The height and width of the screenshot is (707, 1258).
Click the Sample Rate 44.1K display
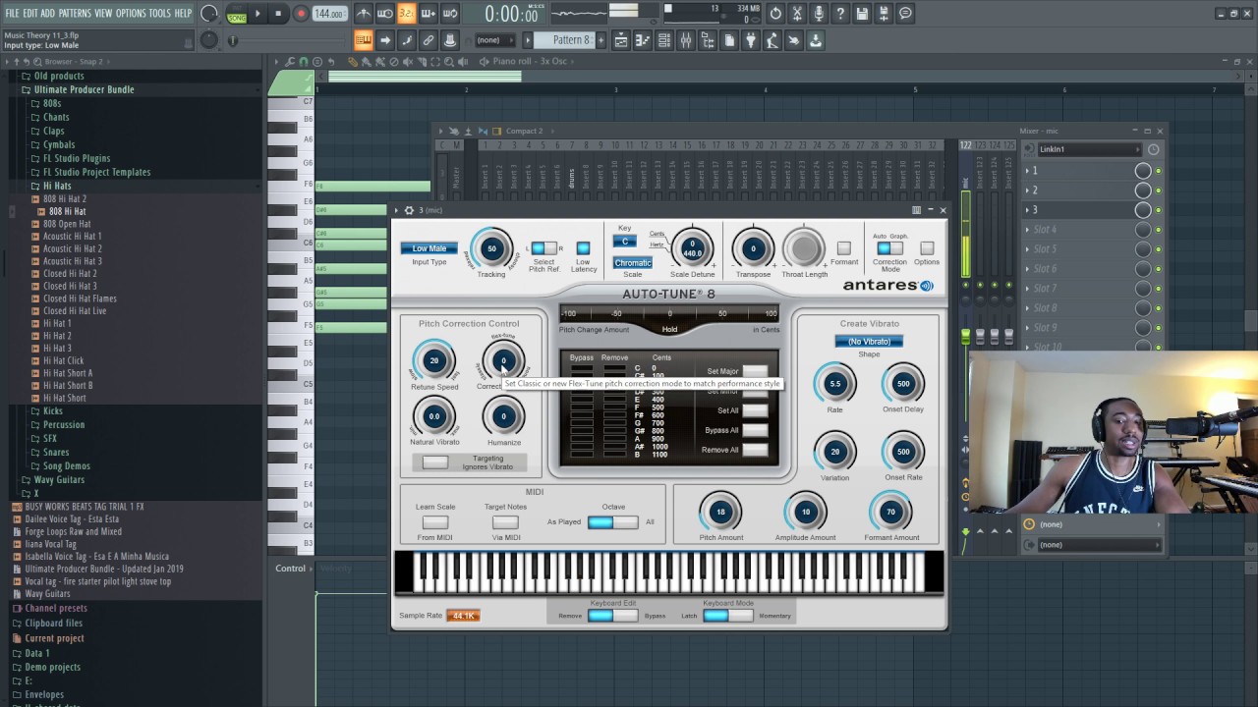click(463, 616)
